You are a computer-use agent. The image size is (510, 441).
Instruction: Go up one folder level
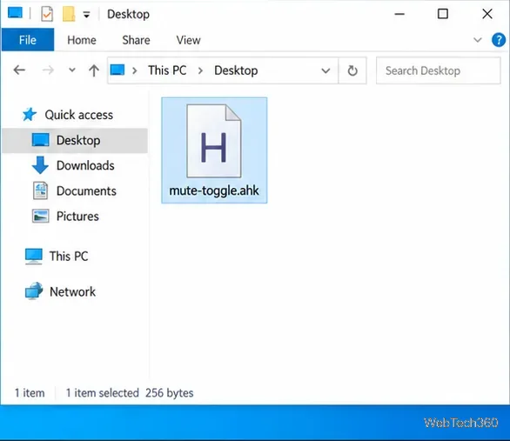pos(94,70)
